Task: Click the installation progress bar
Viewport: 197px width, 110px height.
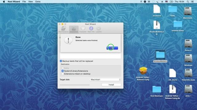Action: [x=74, y=85]
